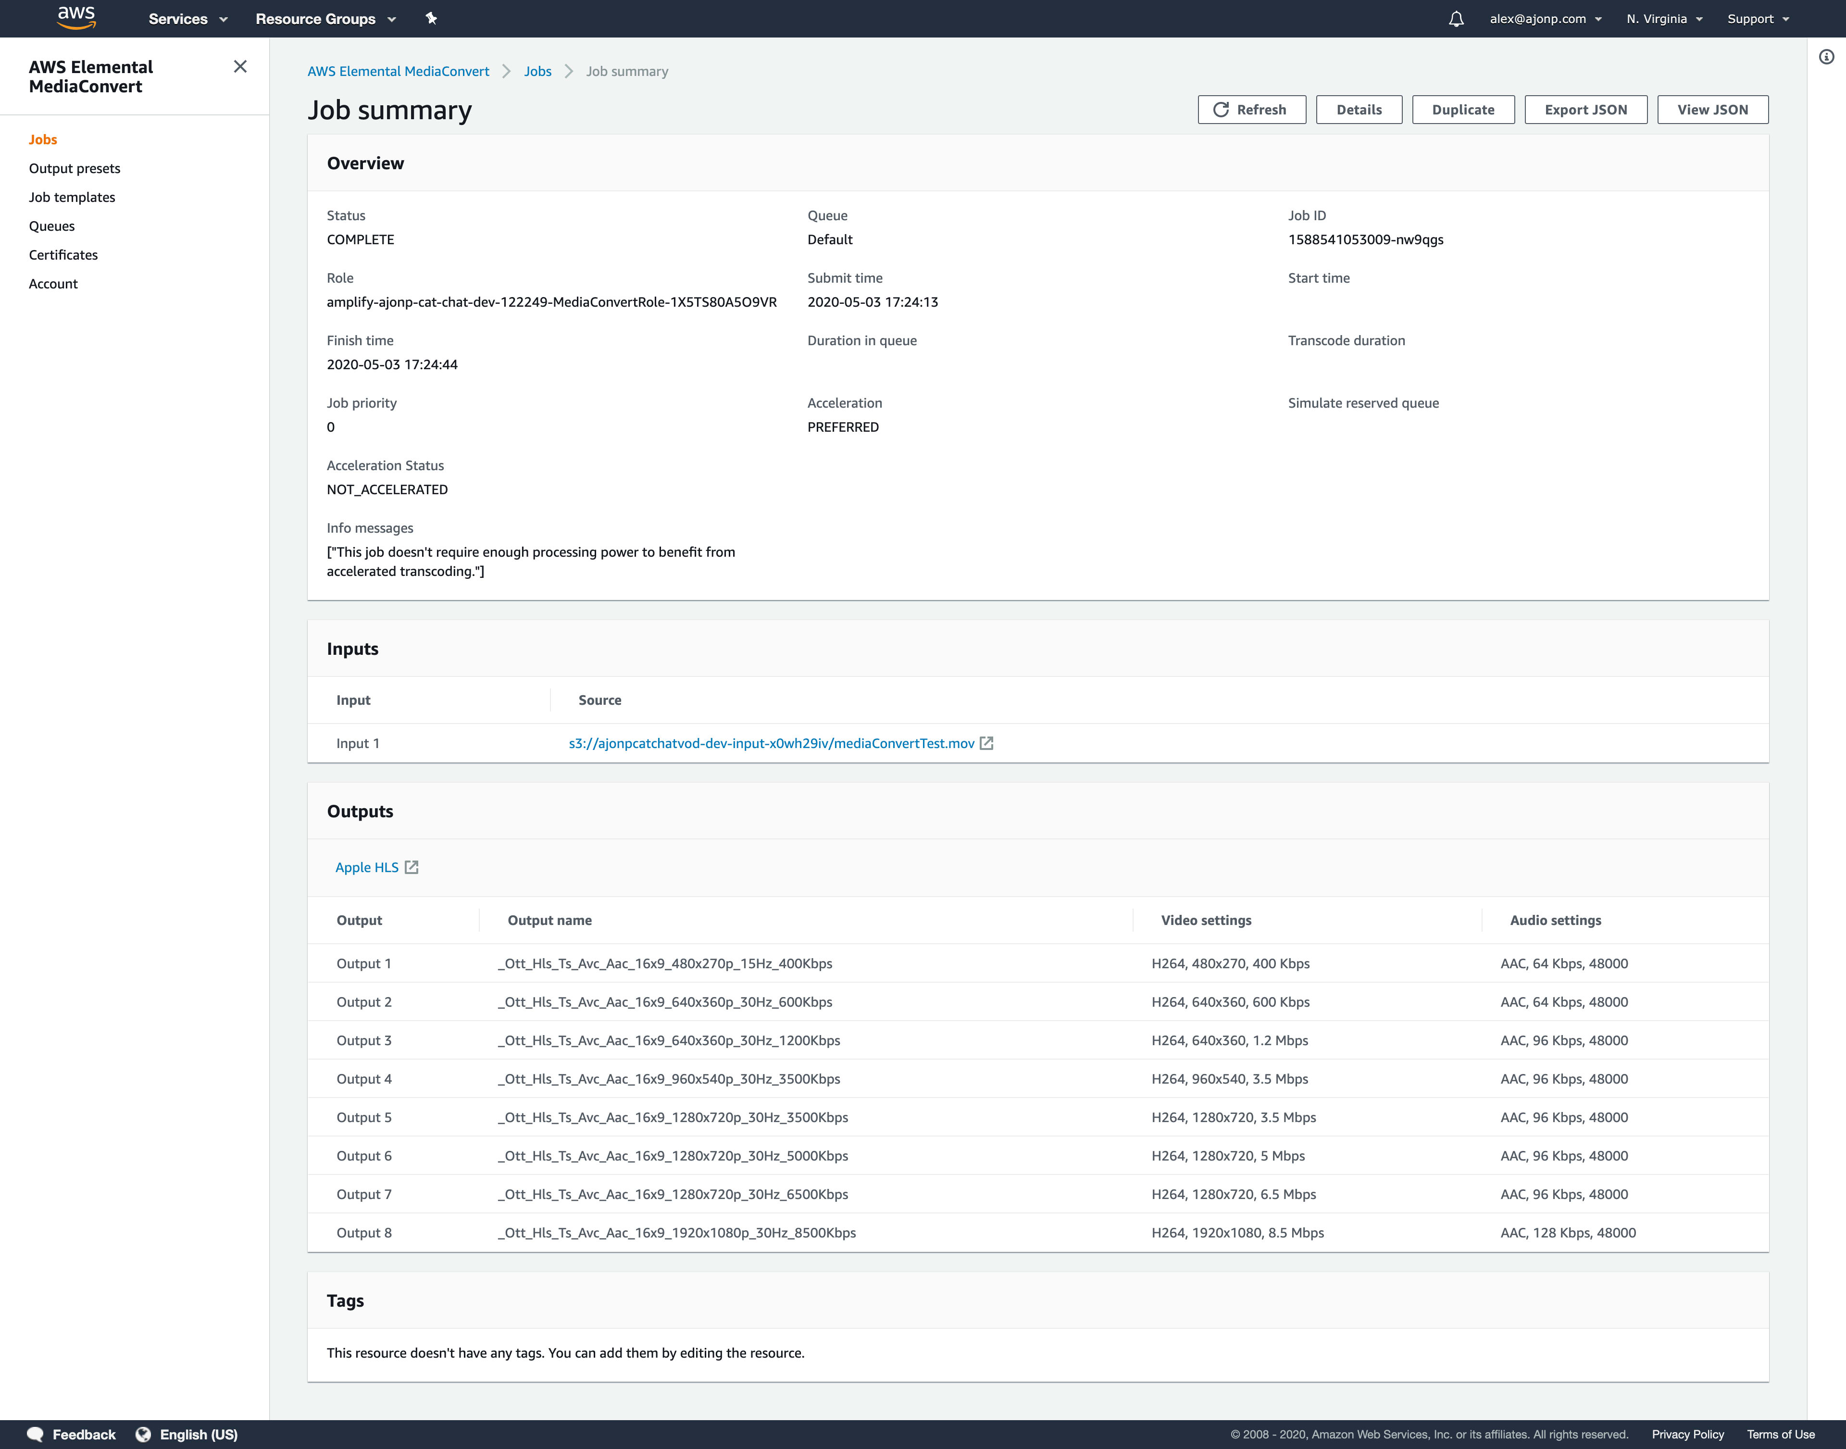Screen dimensions: 1846x1449
Task: Click the PREFERRED acceleration value
Action: coord(842,427)
